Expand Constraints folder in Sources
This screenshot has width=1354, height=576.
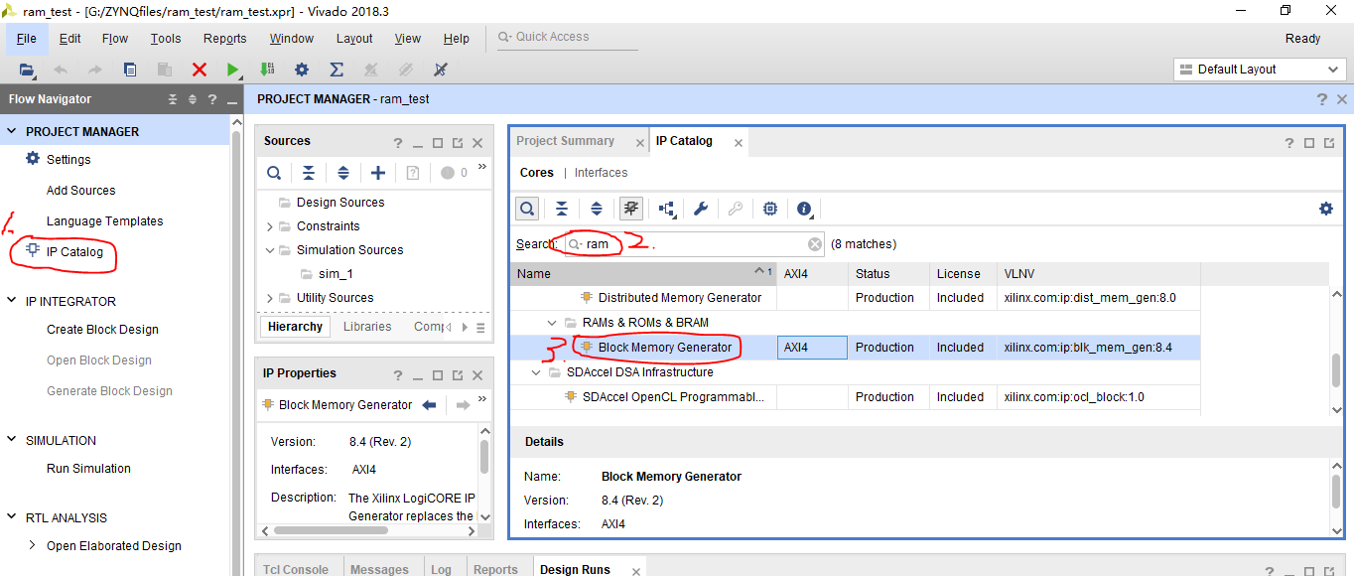269,226
